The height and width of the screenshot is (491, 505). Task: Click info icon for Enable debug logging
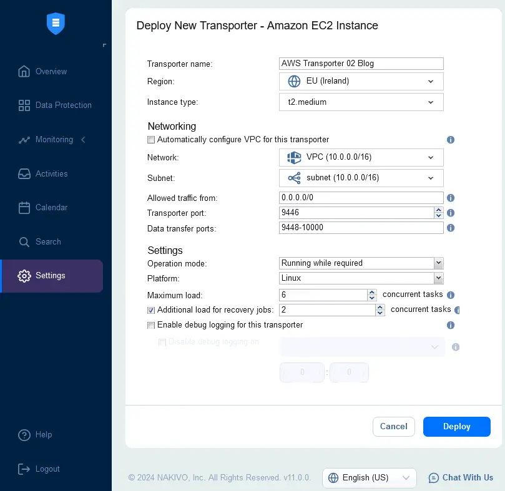pyautogui.click(x=450, y=325)
